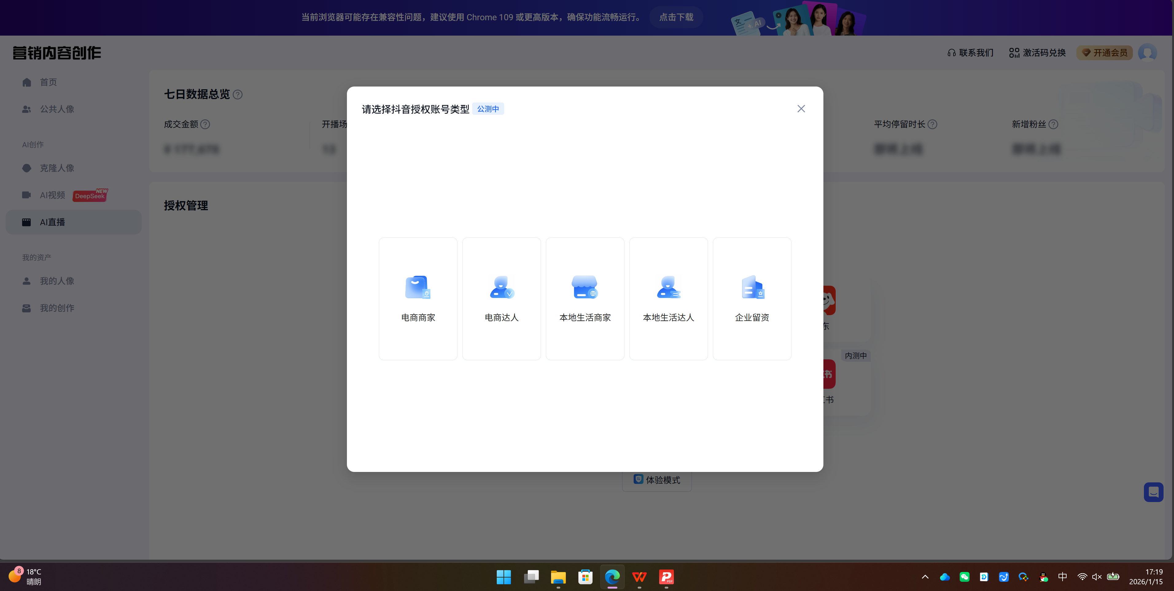The height and width of the screenshot is (591, 1174).
Task: Open the customer service chat bubble
Action: [x=1154, y=492]
